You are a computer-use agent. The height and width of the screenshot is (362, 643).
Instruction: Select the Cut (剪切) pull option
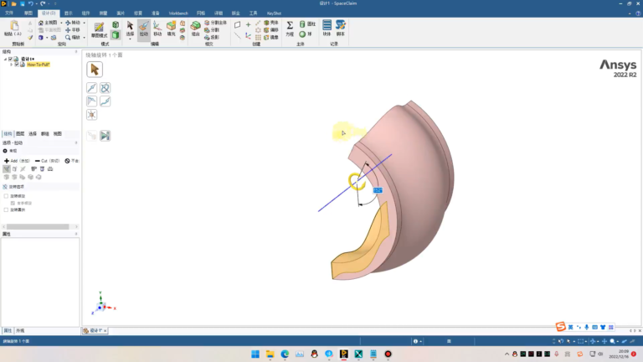click(x=47, y=161)
